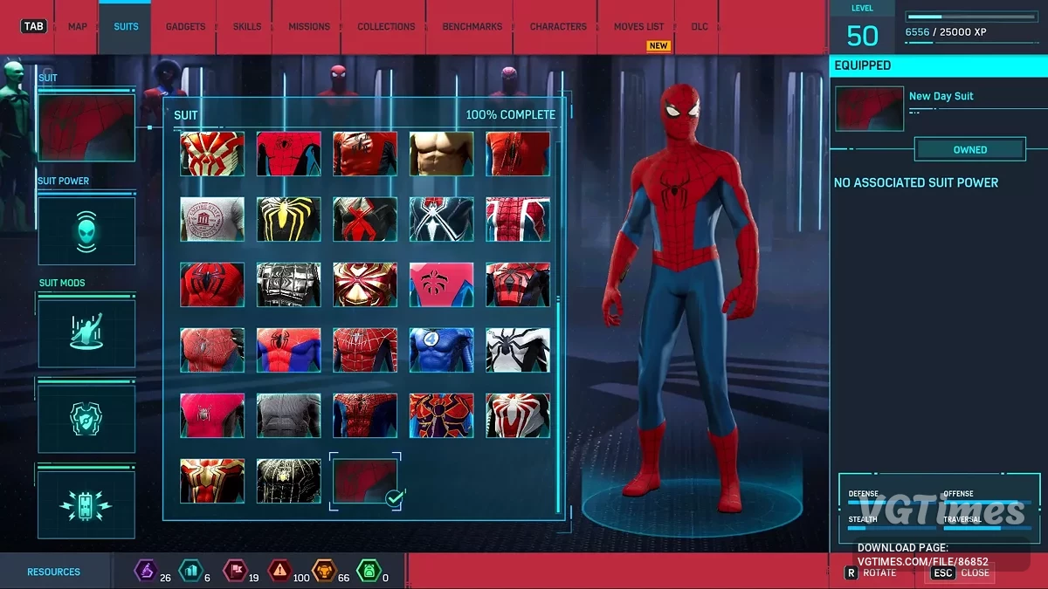Click the red triangle crime token icon showing 100
The height and width of the screenshot is (589, 1048).
pyautogui.click(x=278, y=571)
